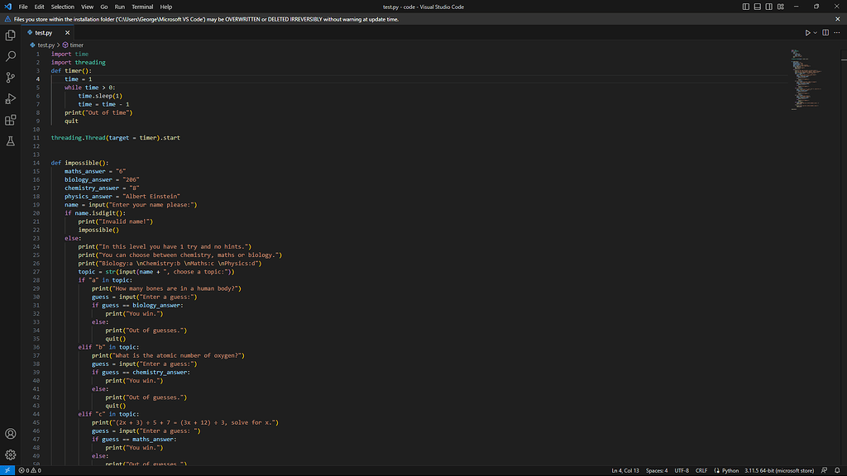Select interpreter 3.11.5 64-bit
This screenshot has width=847, height=476.
(x=779, y=470)
